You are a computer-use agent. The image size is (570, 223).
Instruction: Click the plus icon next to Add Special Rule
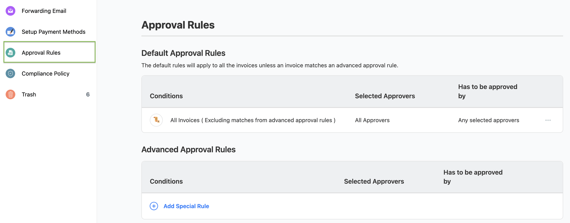(154, 206)
